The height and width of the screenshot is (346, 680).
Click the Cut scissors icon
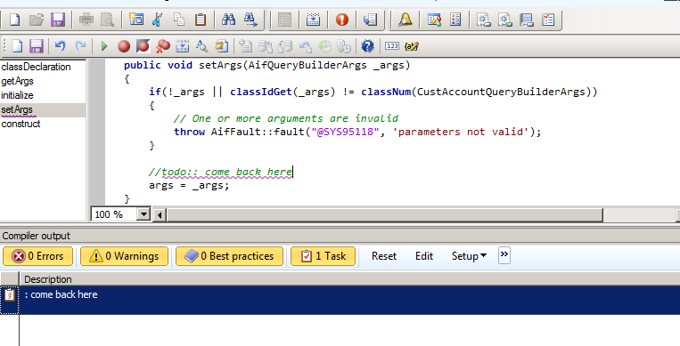click(158, 20)
